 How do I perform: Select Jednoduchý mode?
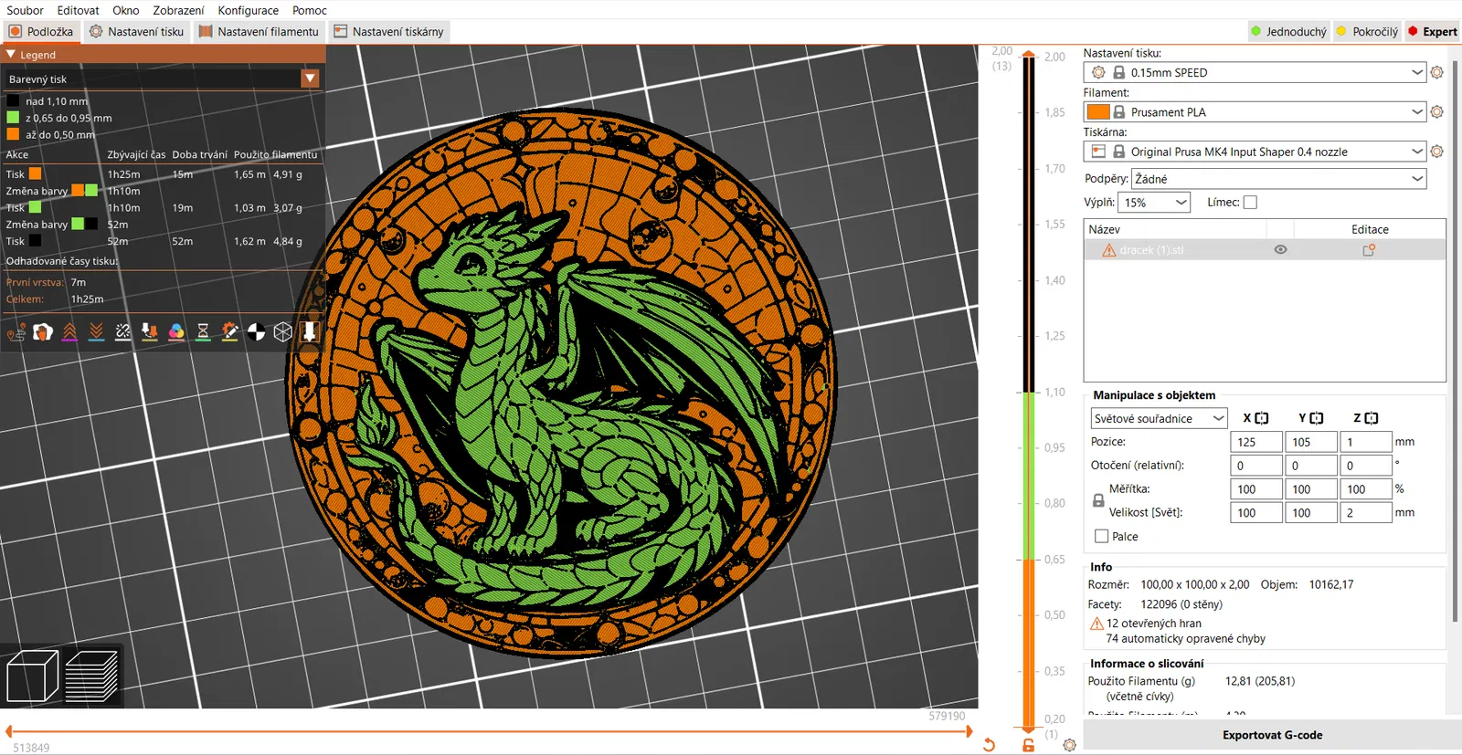[x=1288, y=32]
